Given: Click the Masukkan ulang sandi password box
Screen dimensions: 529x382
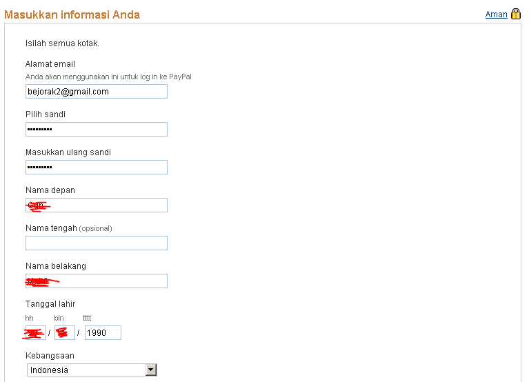Looking at the screenshot, I should [97, 168].
